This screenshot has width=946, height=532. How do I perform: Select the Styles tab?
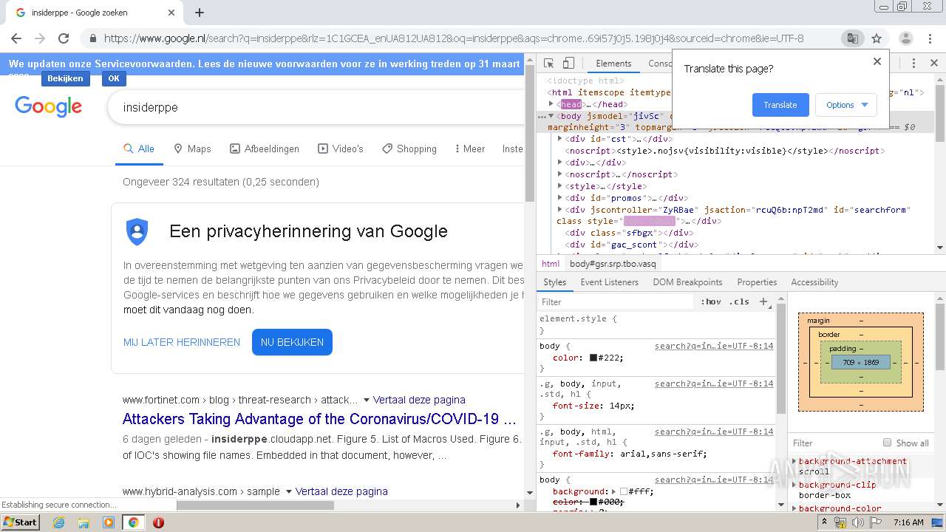tap(554, 282)
